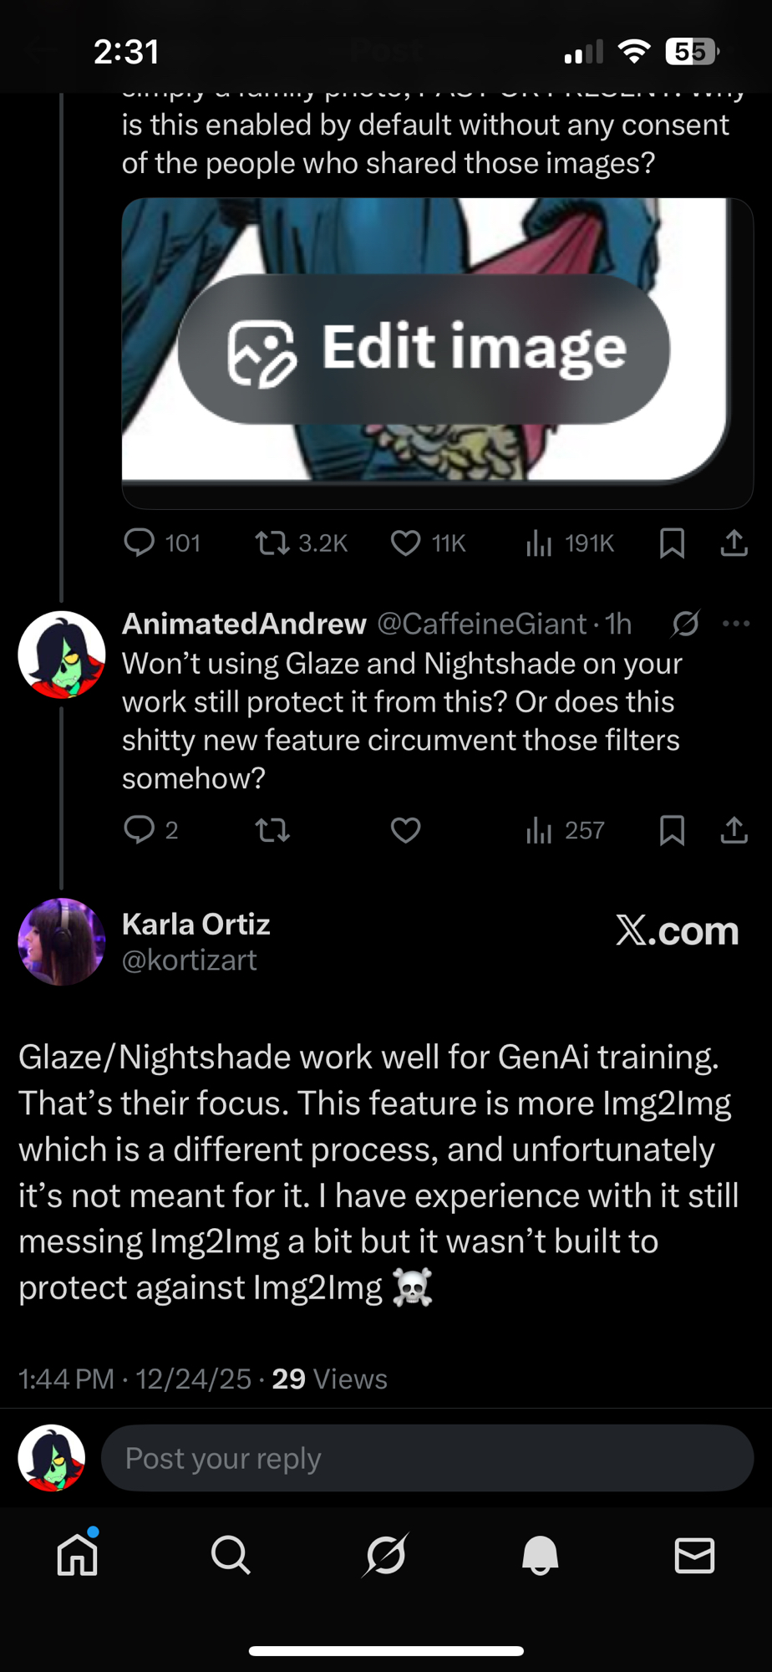Open the Messages envelope tab
772x1672 pixels.
[x=694, y=1555]
